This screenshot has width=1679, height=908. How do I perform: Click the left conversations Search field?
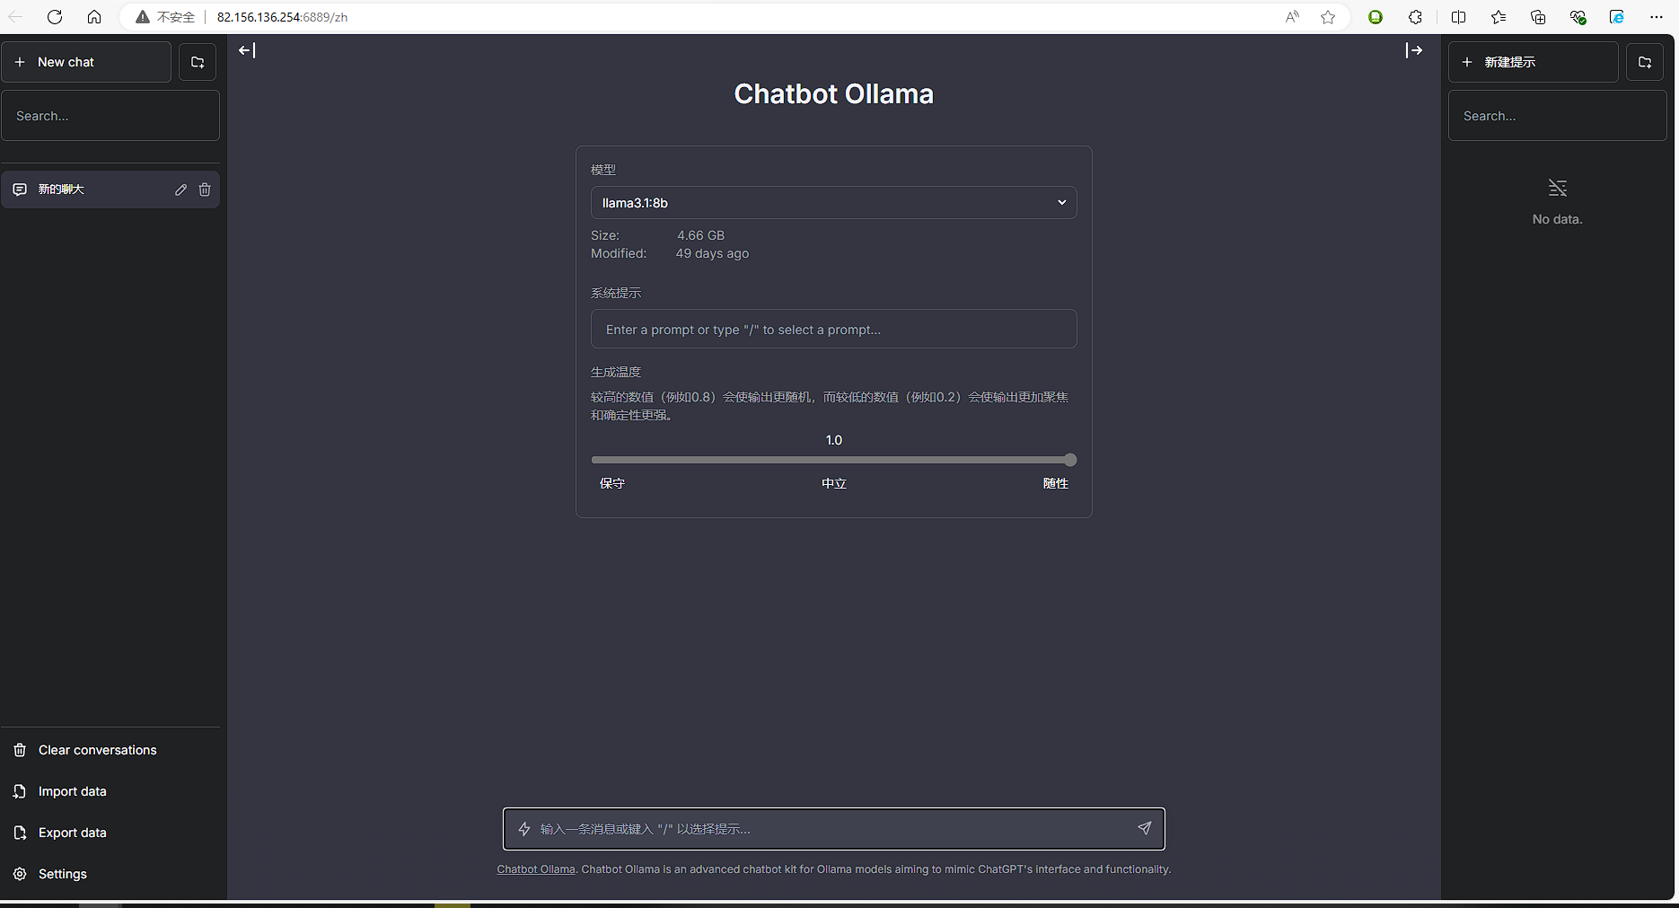110,116
